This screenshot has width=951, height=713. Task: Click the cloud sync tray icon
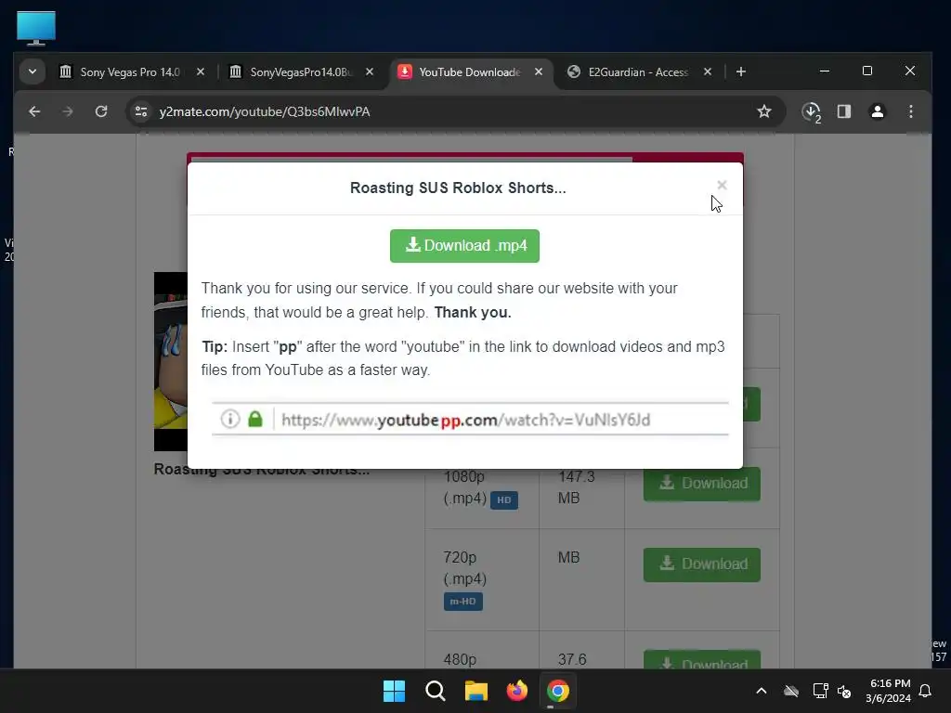791,691
